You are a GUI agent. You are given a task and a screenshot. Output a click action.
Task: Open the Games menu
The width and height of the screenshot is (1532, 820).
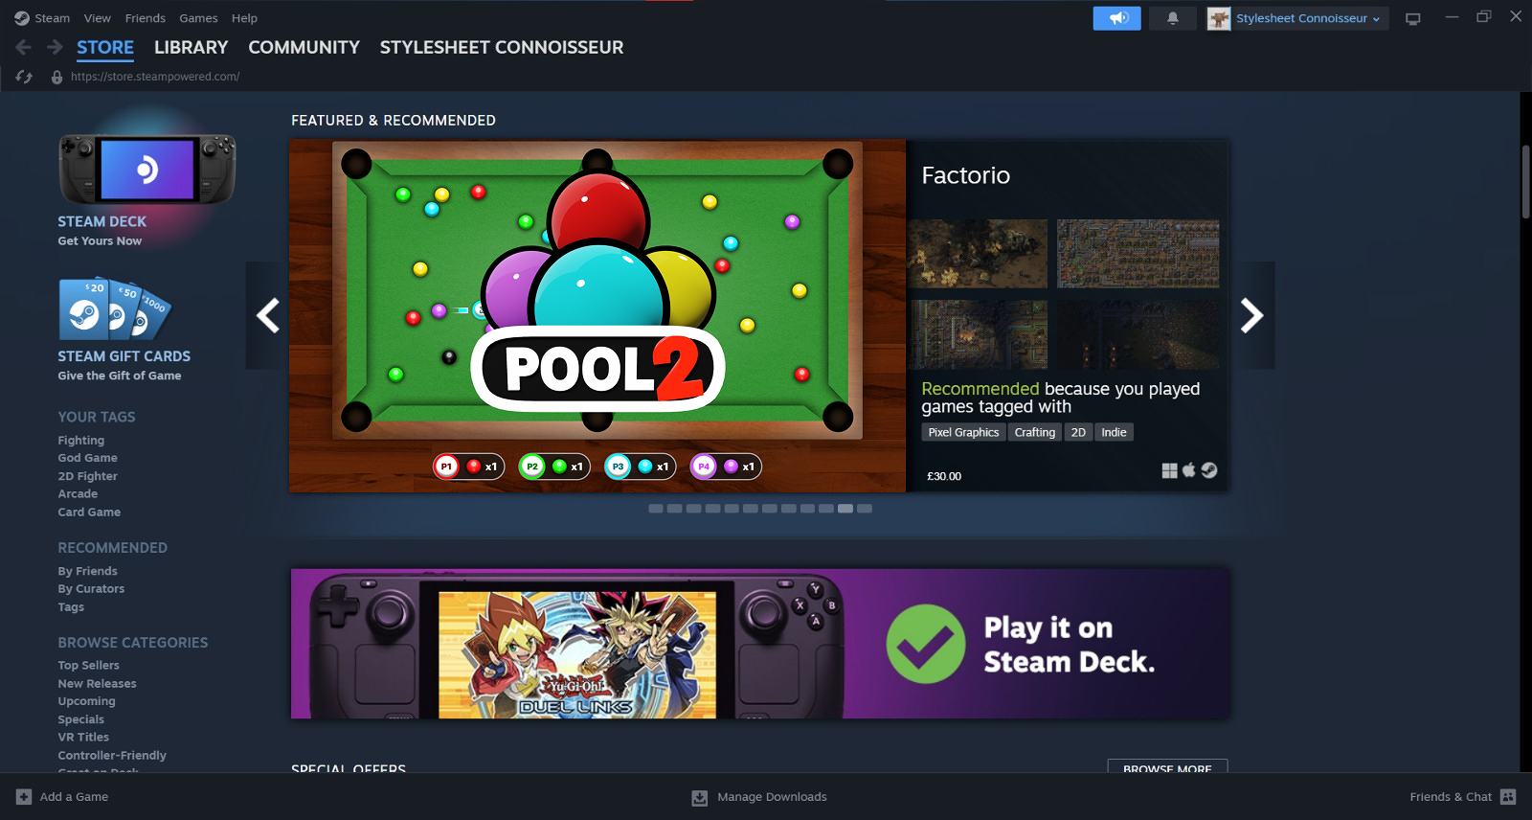click(198, 18)
